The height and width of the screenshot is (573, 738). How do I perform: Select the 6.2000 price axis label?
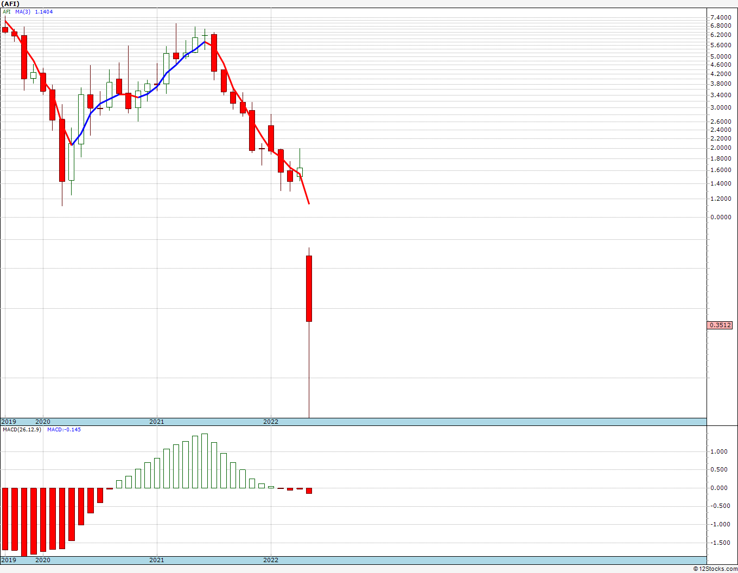(720, 35)
